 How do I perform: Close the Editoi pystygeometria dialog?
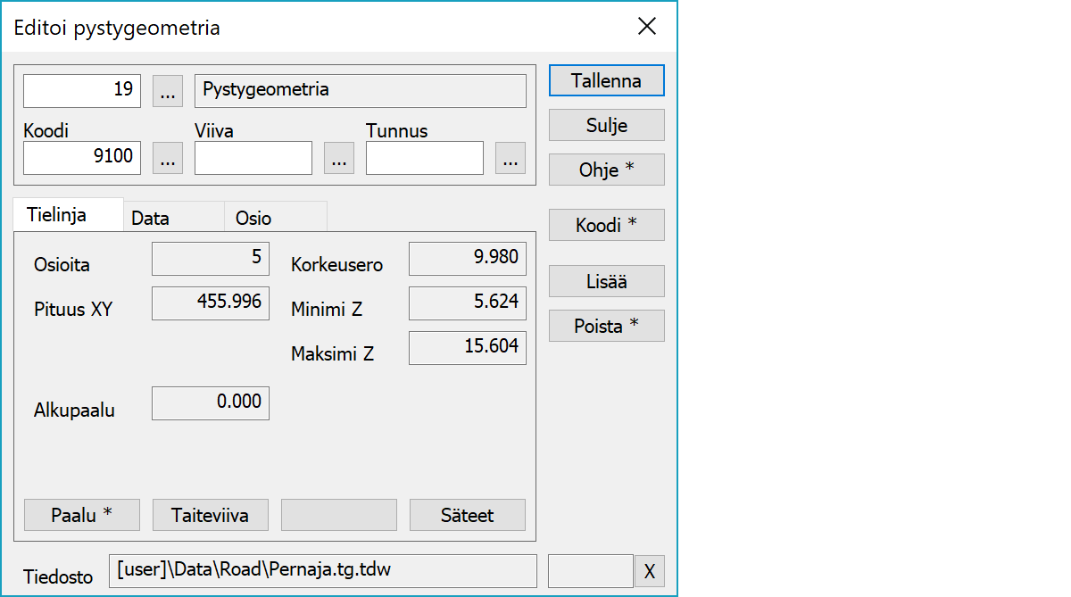[x=647, y=27]
